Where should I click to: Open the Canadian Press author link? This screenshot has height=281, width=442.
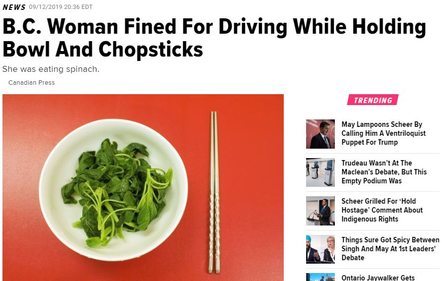point(32,82)
